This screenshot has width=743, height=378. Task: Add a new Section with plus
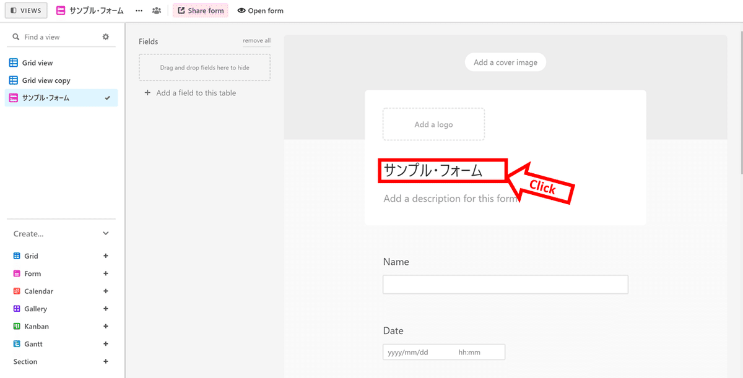point(105,362)
